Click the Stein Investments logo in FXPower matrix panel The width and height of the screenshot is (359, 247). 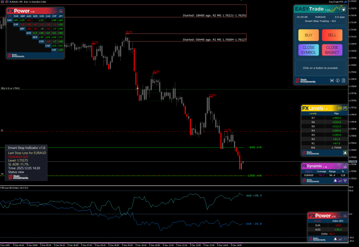[x=16, y=55]
